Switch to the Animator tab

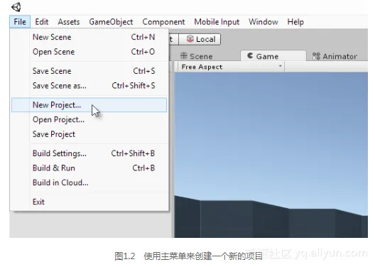(335, 56)
